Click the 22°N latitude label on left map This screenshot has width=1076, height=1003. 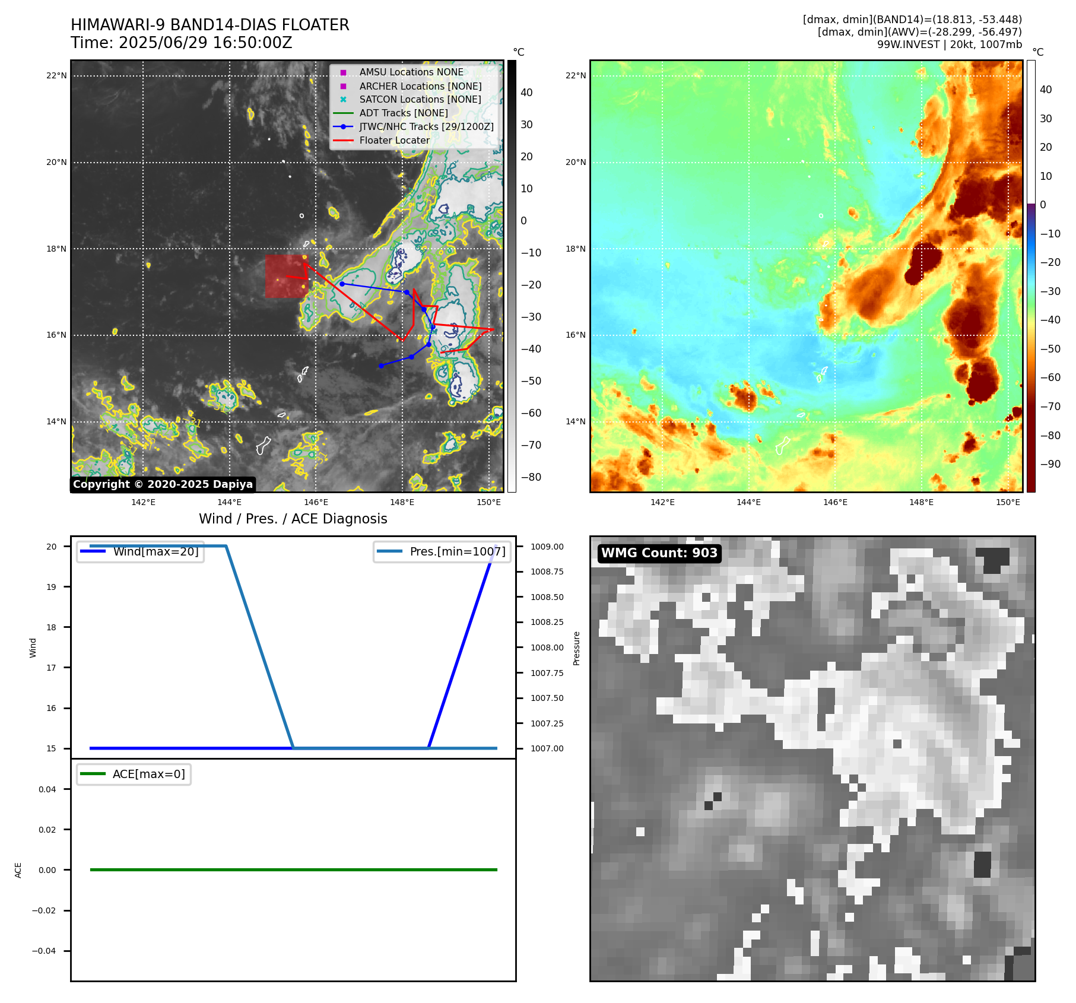pyautogui.click(x=56, y=76)
